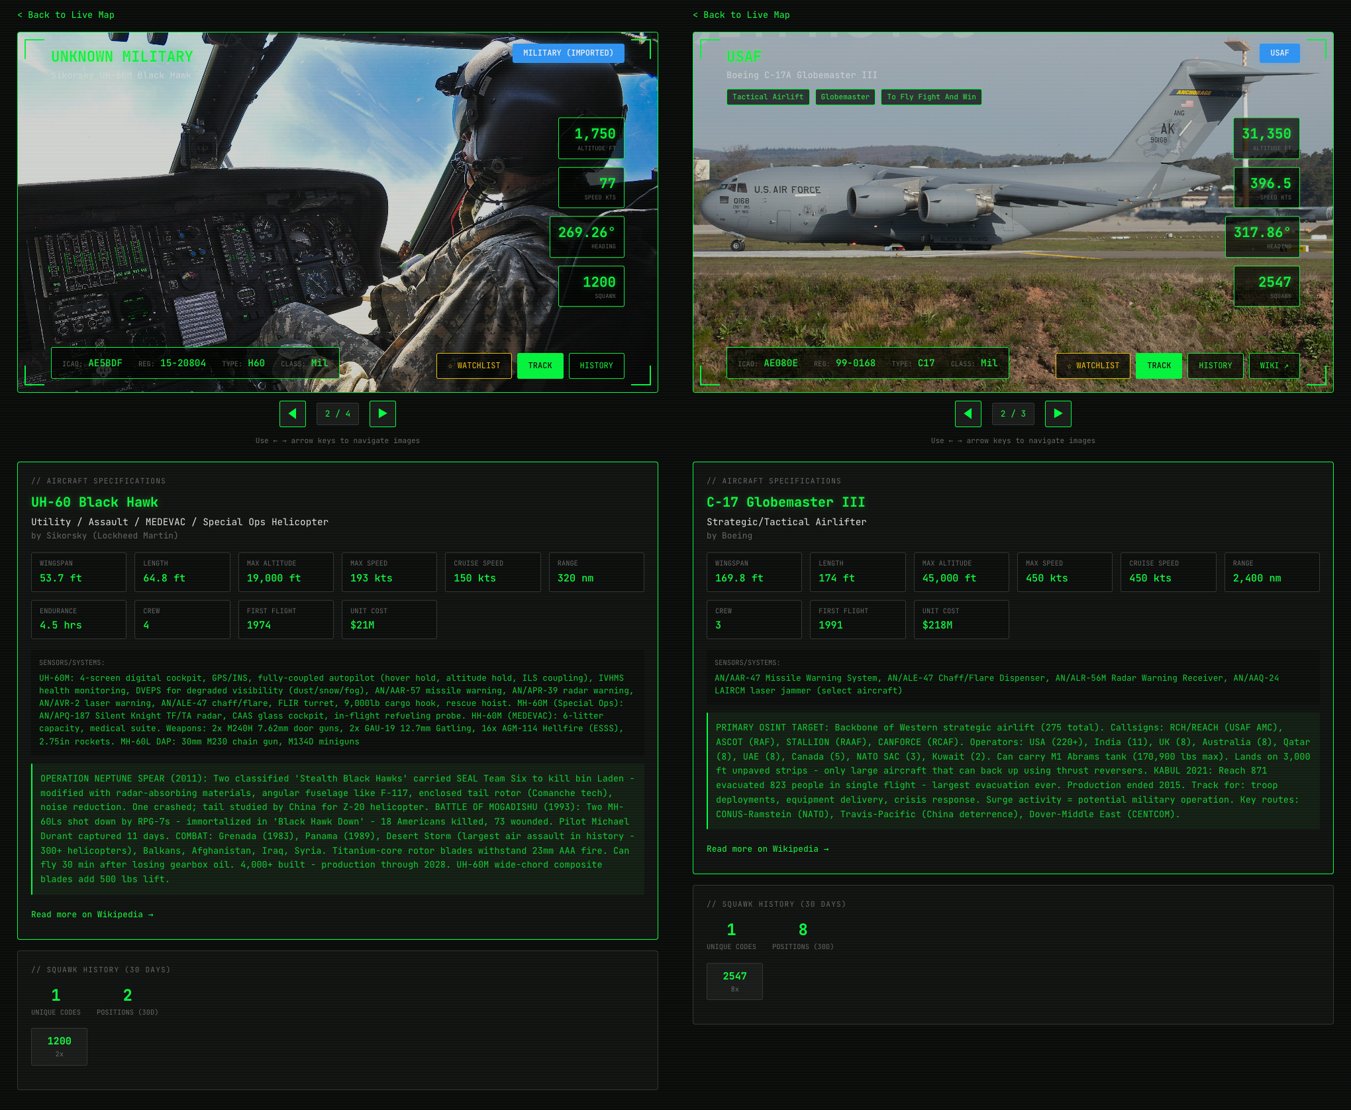Open HISTORY for the UH-60 Black Hawk
Image resolution: width=1351 pixels, height=1110 pixels.
596,365
